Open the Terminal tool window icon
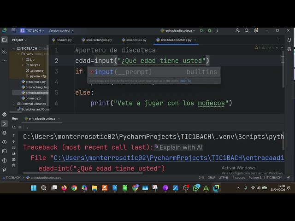Screen dimensions: 295x221 click(4, 151)
